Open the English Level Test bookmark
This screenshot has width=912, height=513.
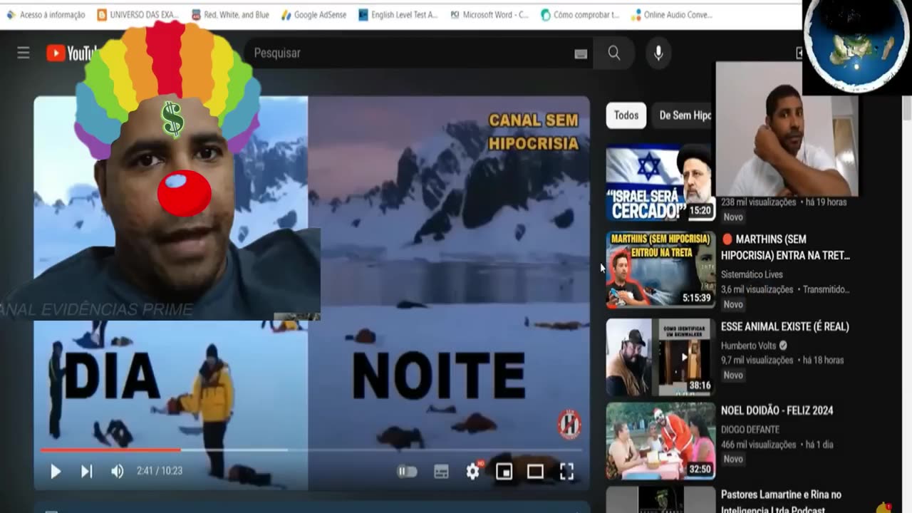click(398, 14)
